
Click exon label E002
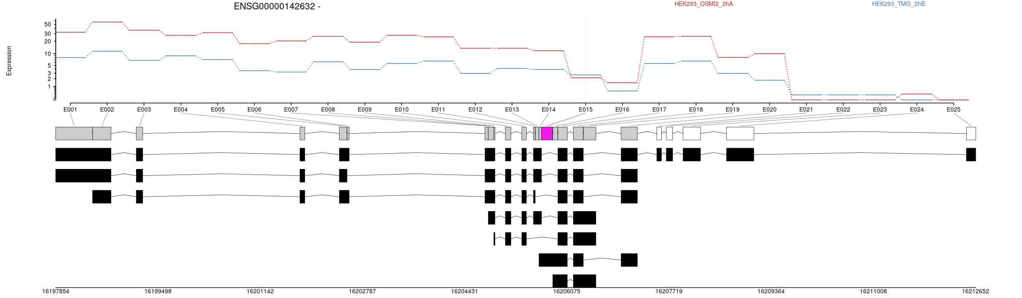107,109
